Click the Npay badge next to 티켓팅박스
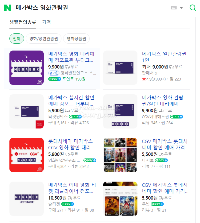This screenshot has height=223, width=200. point(75,116)
